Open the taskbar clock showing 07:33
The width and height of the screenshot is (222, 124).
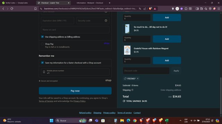pos(206,121)
